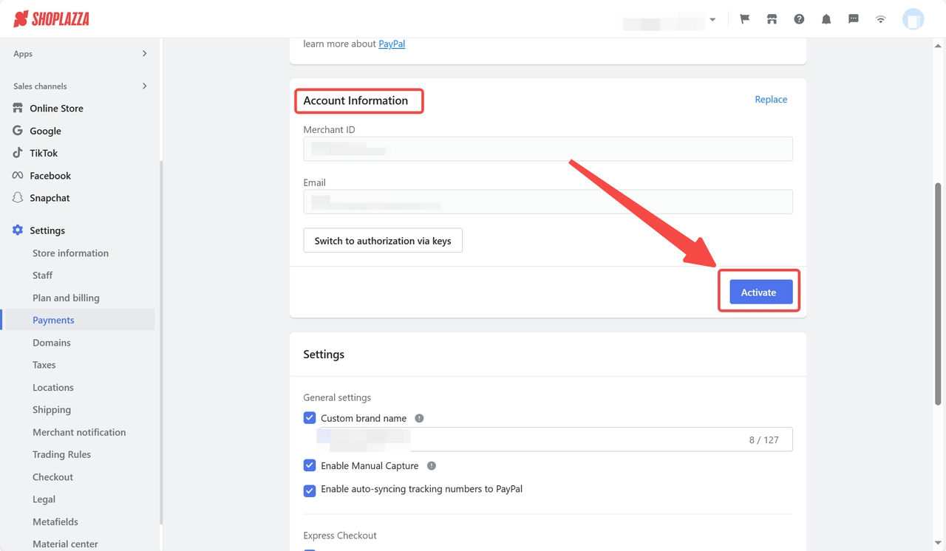Click the Settings gear icon
The height and width of the screenshot is (551, 946).
18,230
